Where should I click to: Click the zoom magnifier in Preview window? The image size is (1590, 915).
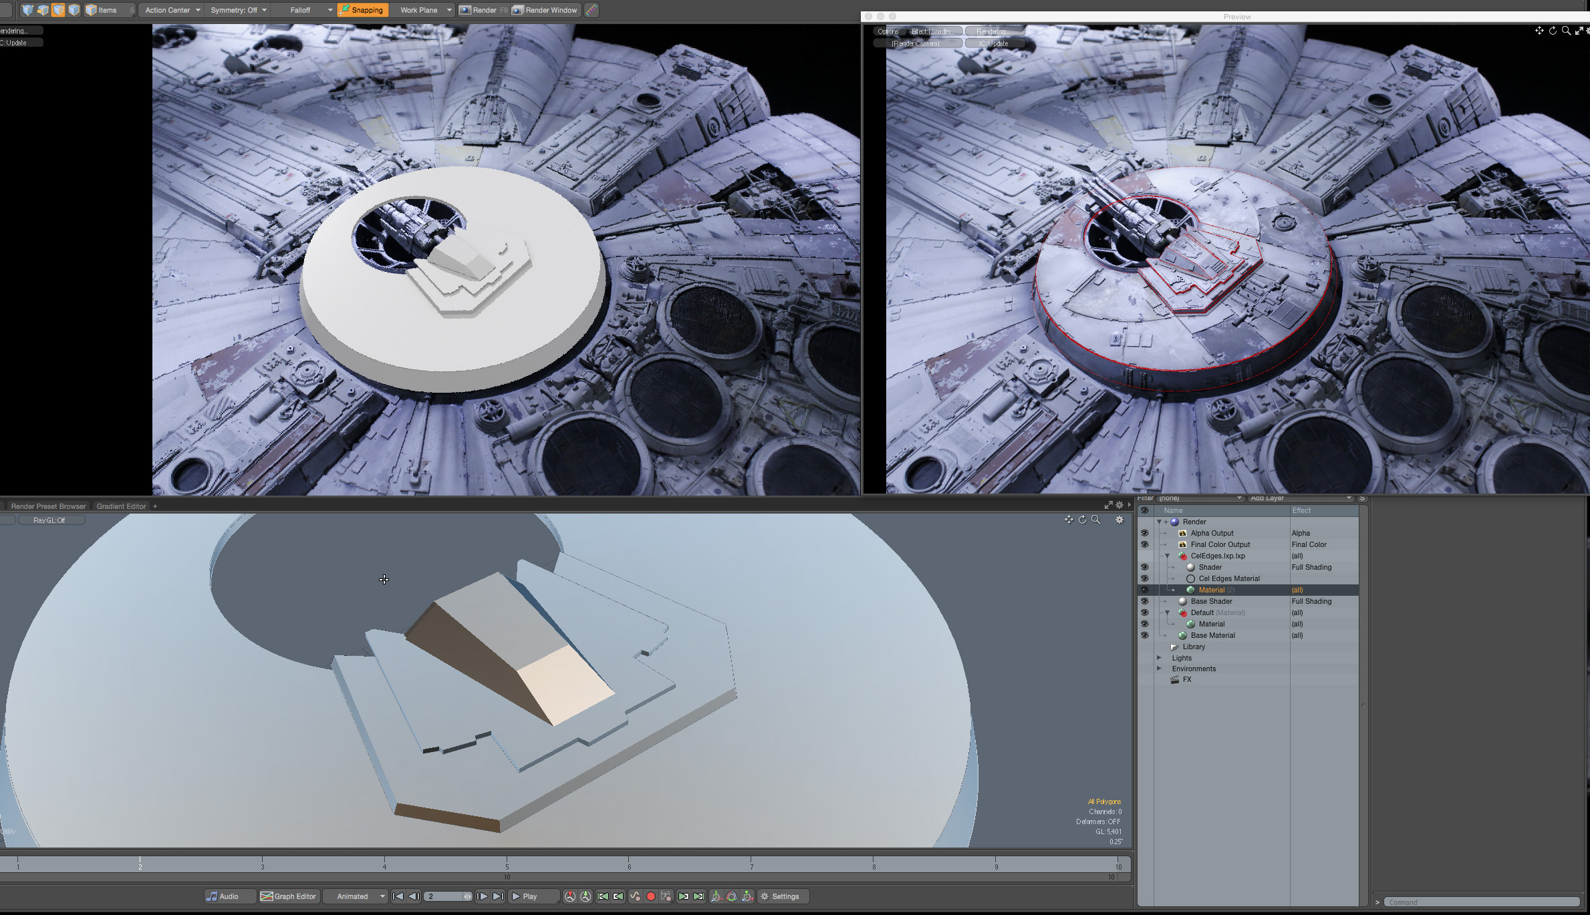(1566, 31)
